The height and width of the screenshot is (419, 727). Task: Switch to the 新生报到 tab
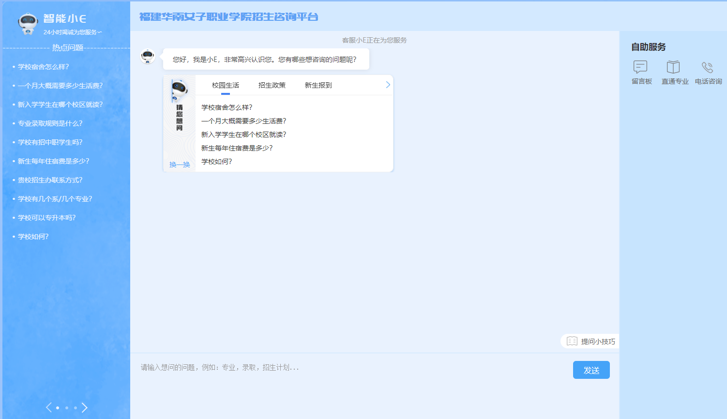[x=318, y=85]
